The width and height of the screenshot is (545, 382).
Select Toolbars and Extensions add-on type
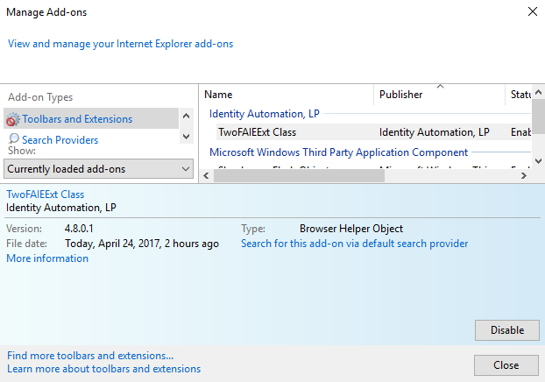tap(91, 118)
